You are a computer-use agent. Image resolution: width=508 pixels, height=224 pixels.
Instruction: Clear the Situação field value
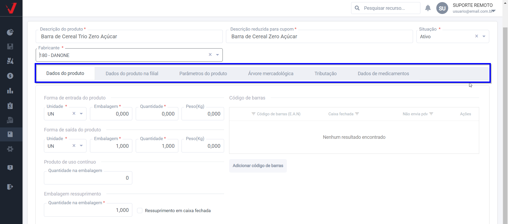477,36
